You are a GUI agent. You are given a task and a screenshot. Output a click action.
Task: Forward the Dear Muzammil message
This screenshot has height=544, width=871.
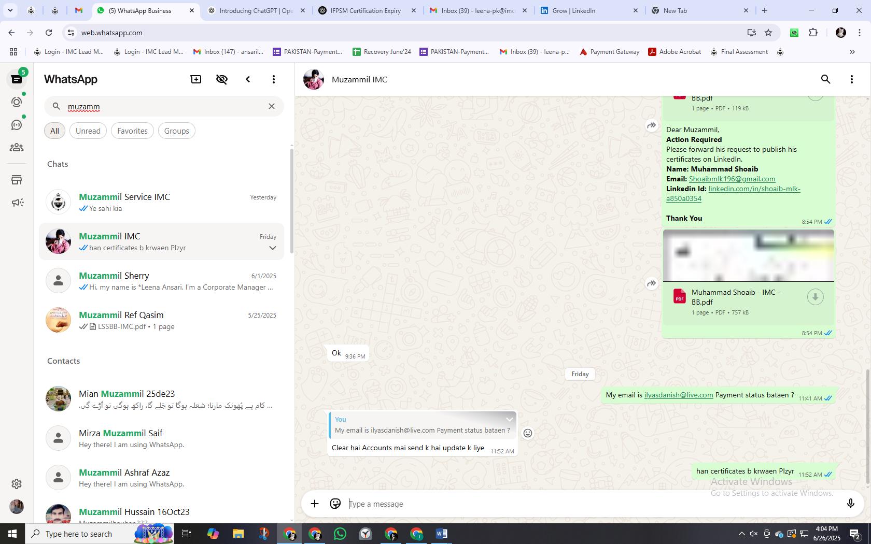point(652,125)
